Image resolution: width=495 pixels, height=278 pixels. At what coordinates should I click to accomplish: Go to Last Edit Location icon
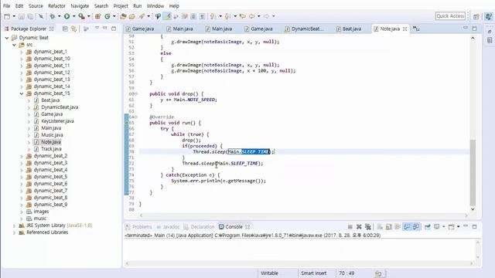click(242, 16)
